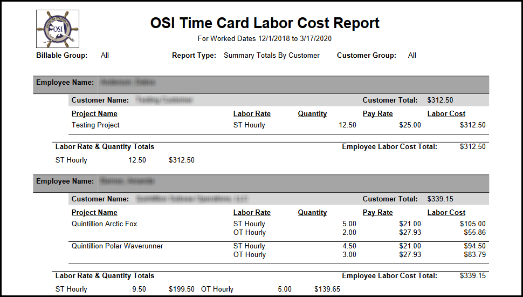523x297 pixels.
Task: Click the second blurred employee name
Action: [x=127, y=181]
